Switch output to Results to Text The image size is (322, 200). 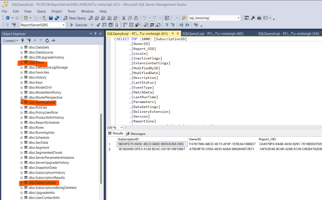click(146, 25)
